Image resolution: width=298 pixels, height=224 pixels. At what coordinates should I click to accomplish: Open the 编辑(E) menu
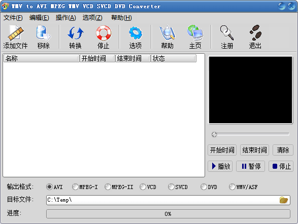pyautogui.click(x=39, y=18)
